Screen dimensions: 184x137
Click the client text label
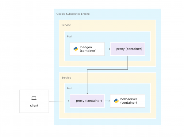34,106
